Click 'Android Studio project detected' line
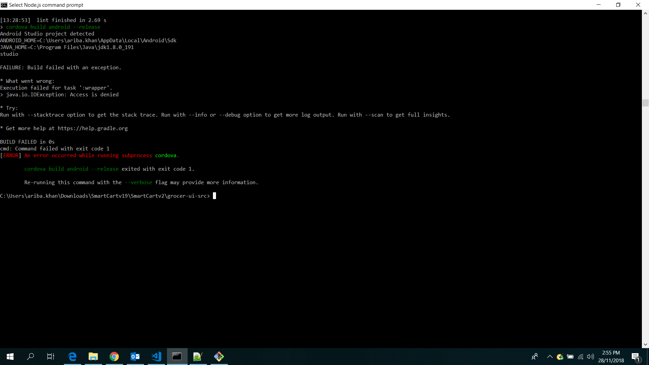The height and width of the screenshot is (365, 649). coord(47,34)
